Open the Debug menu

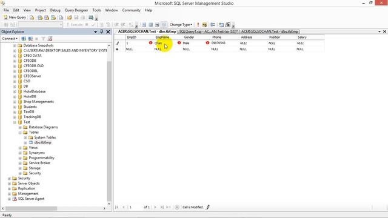[x=55, y=10]
